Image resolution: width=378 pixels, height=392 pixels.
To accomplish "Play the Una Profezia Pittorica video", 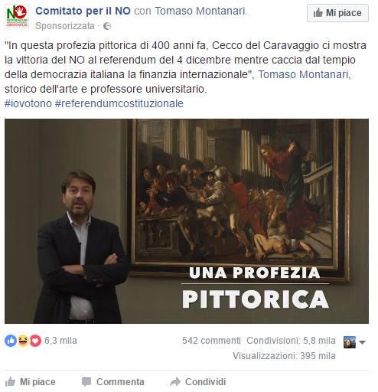I will (187, 221).
